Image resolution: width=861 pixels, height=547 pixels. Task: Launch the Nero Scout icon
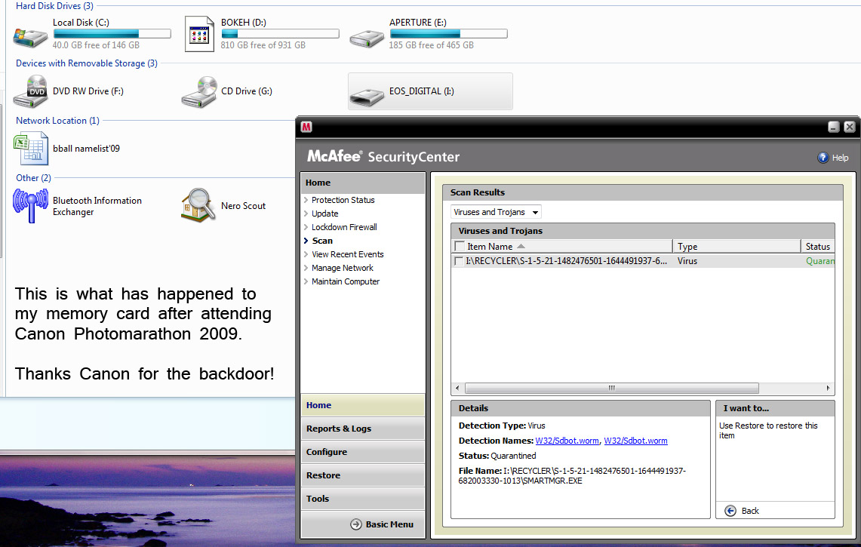click(x=198, y=205)
